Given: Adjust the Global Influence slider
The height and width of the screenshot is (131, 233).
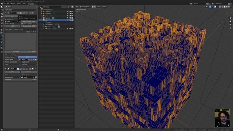Looking at the screenshot, I should pyautogui.click(x=27, y=57).
